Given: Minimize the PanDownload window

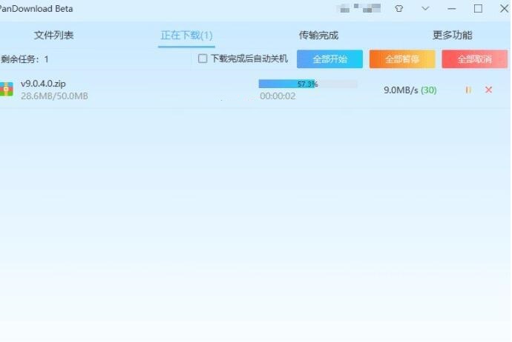Looking at the screenshot, I should point(452,9).
